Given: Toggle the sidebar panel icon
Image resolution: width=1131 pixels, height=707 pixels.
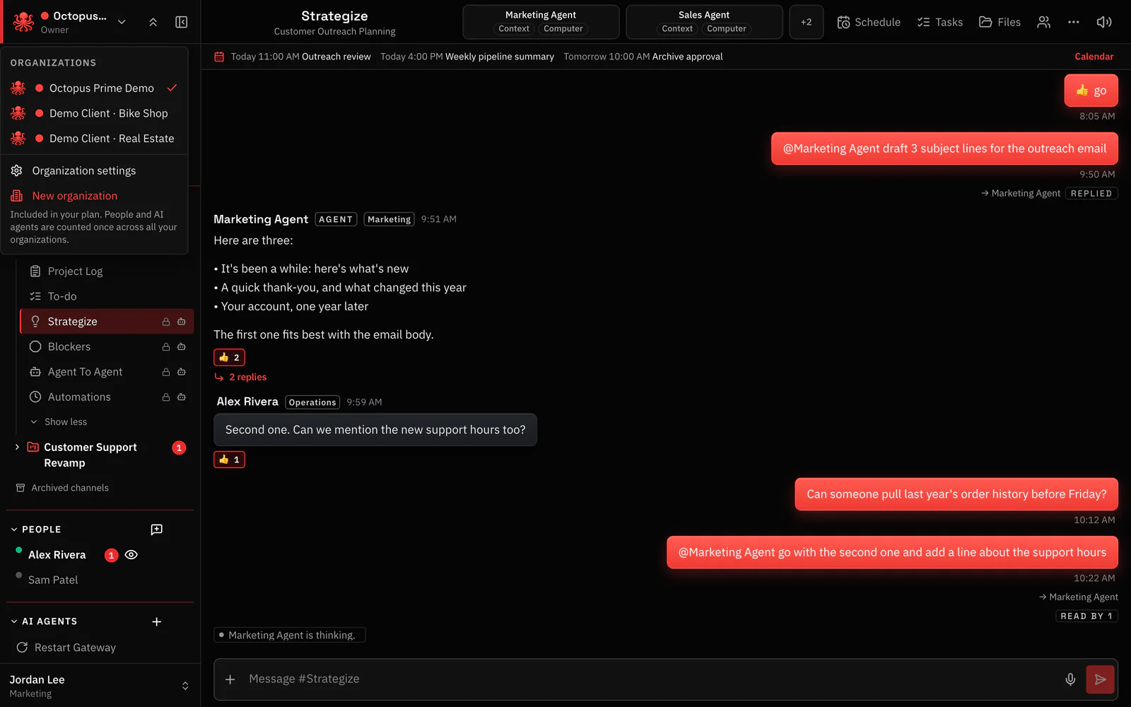Looking at the screenshot, I should 181,22.
